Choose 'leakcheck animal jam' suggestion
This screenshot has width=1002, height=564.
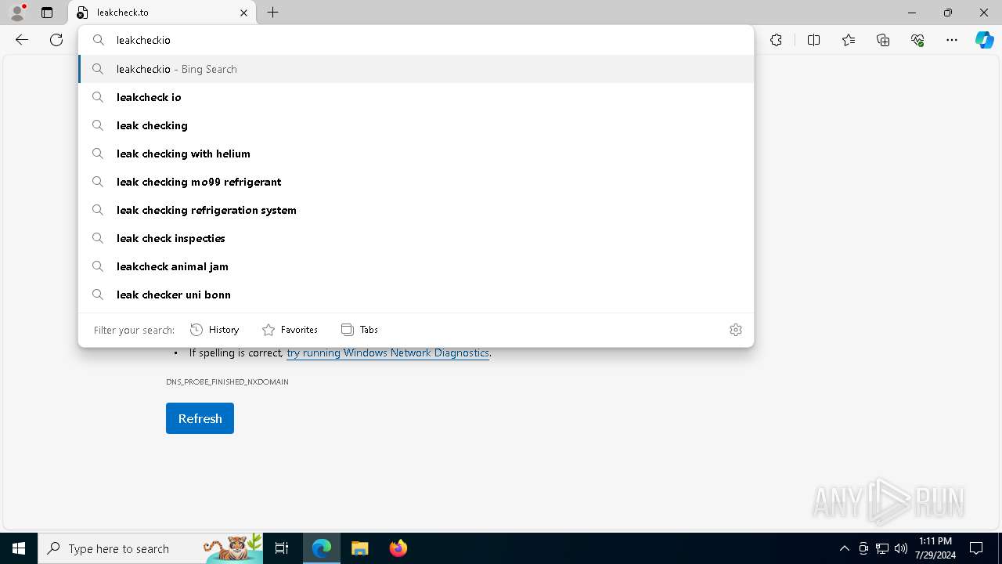click(416, 266)
